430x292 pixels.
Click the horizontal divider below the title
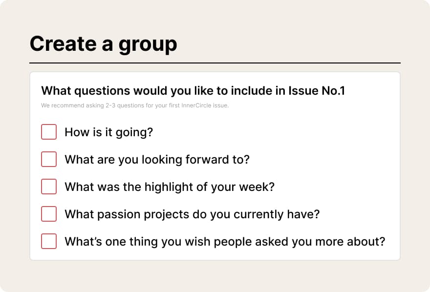click(x=215, y=63)
